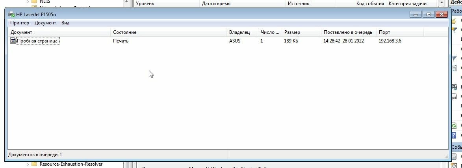462x168 pixels.
Task: Click the ASUS owner cell
Action: tap(234, 41)
